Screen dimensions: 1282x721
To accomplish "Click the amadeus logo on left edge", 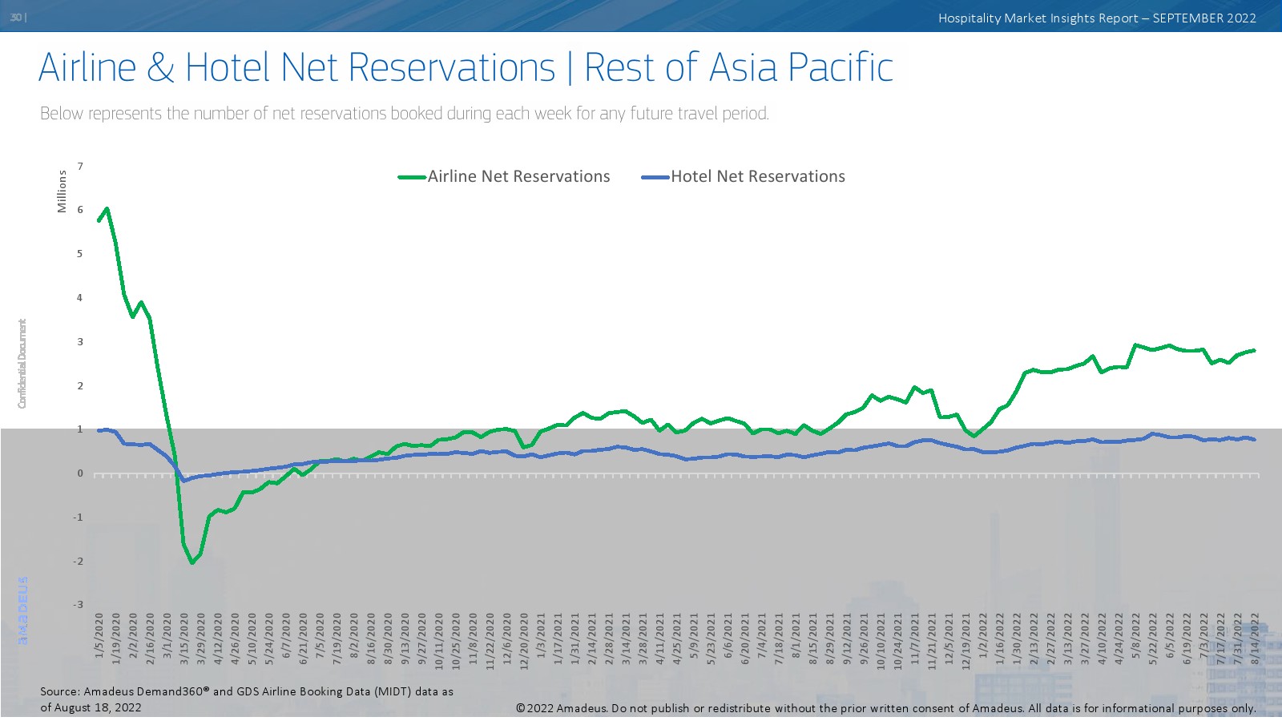I will click(23, 610).
